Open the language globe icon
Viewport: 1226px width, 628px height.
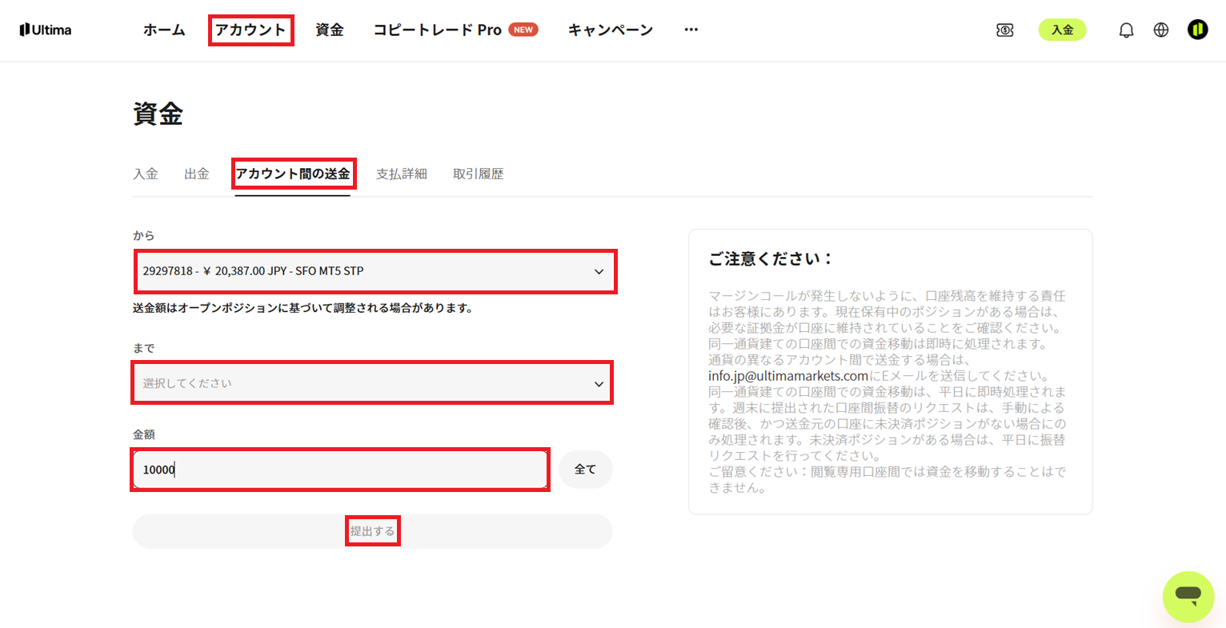coord(1161,30)
